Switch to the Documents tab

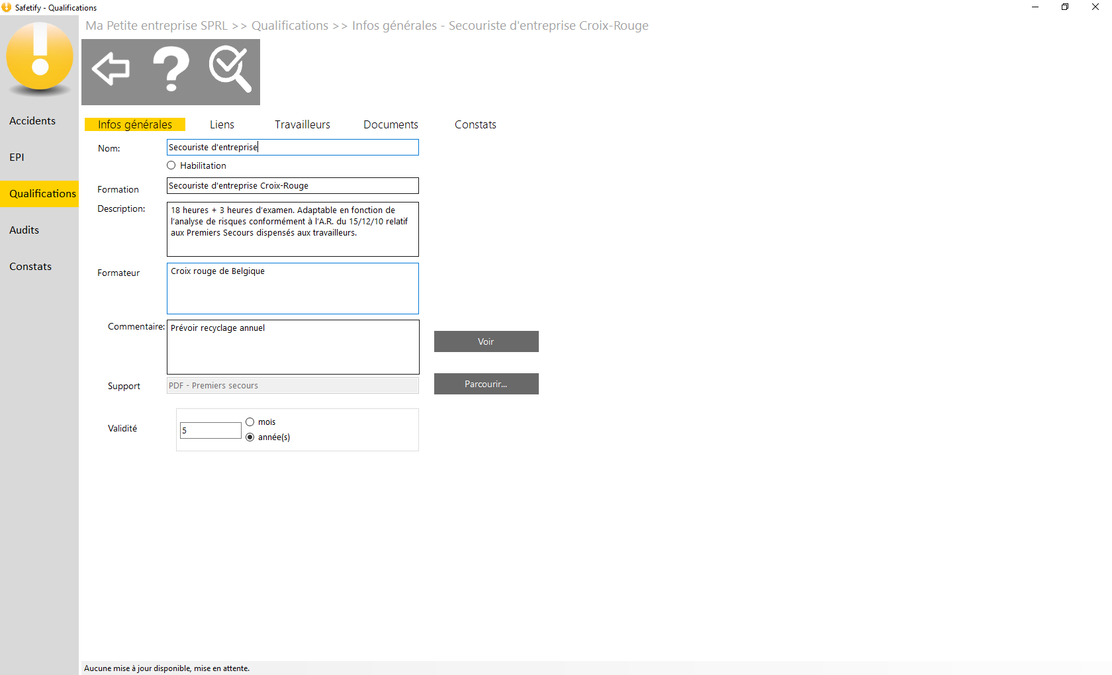[391, 124]
